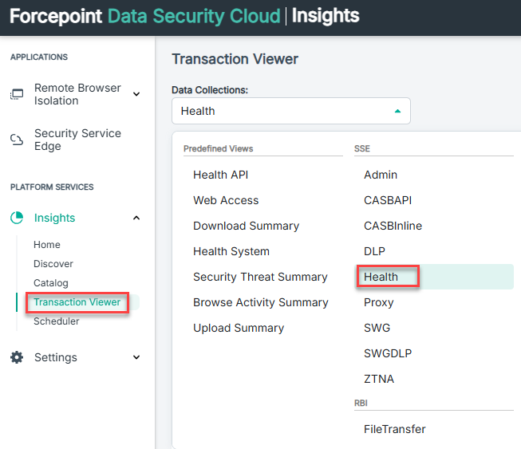521x449 pixels.
Task: Open the Data Collections dropdown
Action: click(x=290, y=111)
